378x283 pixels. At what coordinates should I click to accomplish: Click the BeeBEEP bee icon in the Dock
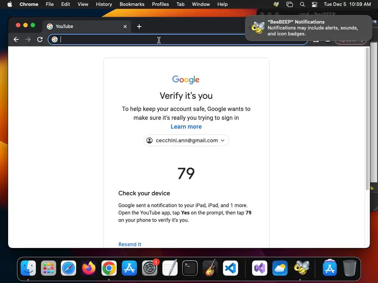[301, 268]
